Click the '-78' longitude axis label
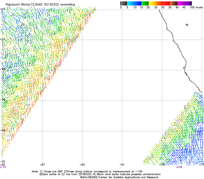Screen dimensions: 204x179 pyautogui.click(x=162, y=165)
